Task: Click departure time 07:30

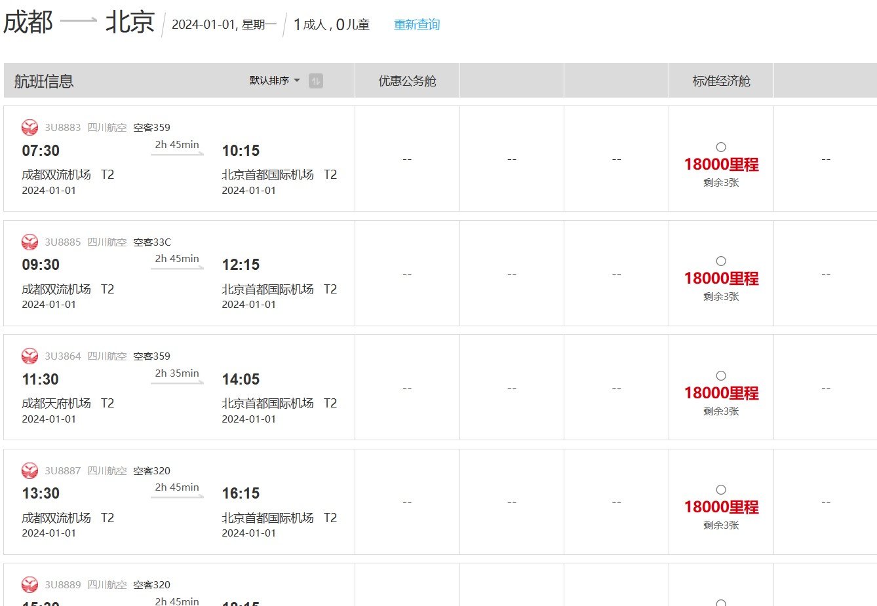Action: click(x=41, y=151)
